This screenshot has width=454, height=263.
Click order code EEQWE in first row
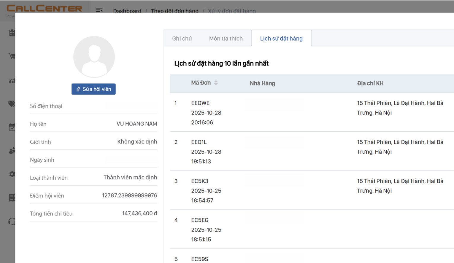(x=200, y=103)
